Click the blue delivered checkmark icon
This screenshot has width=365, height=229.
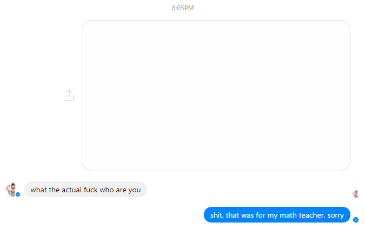click(x=356, y=220)
